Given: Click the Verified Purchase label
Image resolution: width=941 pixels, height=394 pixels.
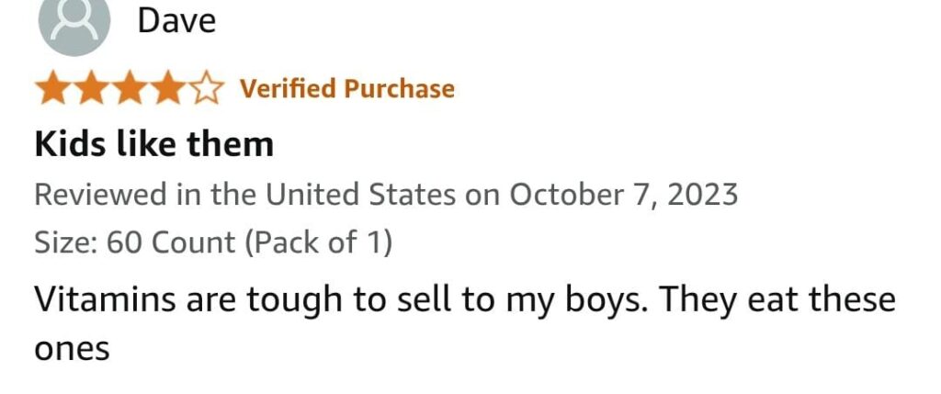Looking at the screenshot, I should 346,89.
